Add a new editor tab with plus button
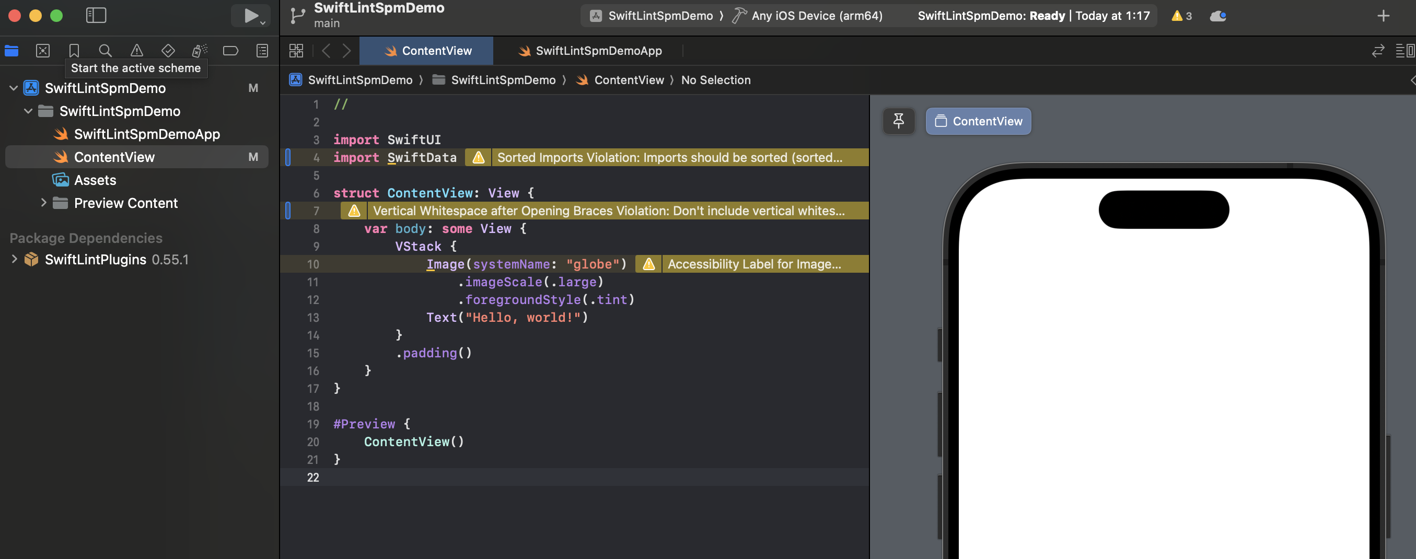This screenshot has width=1416, height=559. tap(1383, 16)
